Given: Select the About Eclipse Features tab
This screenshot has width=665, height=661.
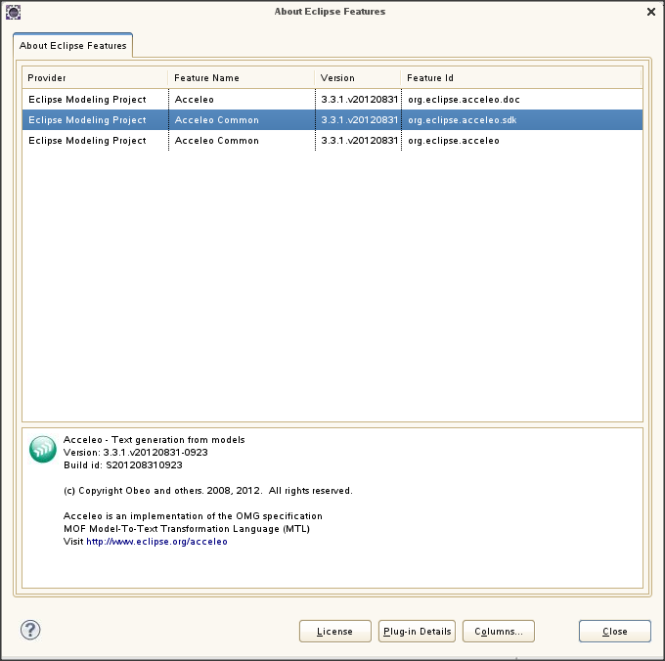Looking at the screenshot, I should [73, 45].
